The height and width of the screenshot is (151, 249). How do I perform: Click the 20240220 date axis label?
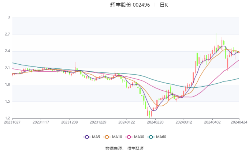(x=155, y=122)
